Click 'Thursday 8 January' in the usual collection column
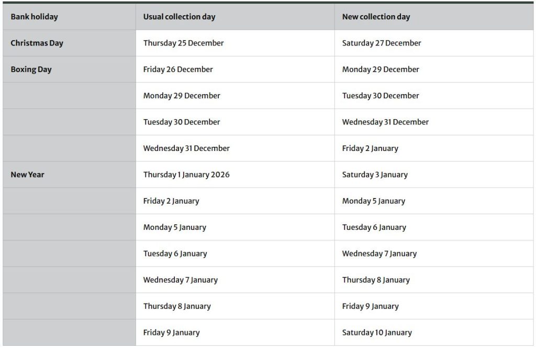536x349 pixels. coord(177,306)
